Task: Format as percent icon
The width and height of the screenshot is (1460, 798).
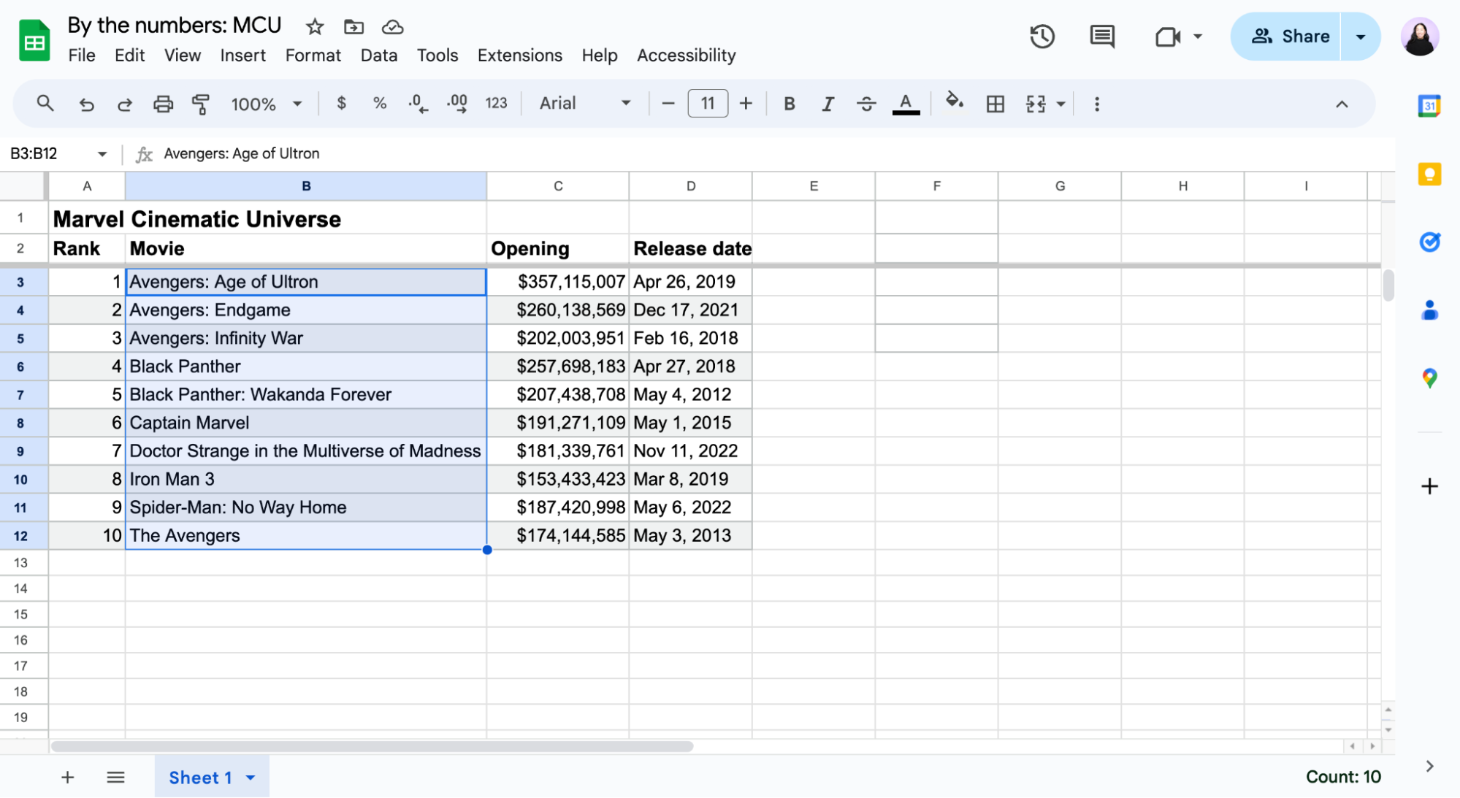Action: (x=380, y=104)
